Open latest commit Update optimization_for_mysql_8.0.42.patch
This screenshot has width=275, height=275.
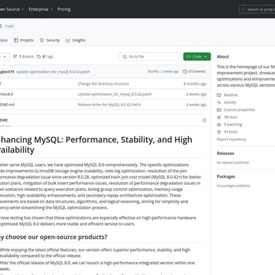tap(53, 72)
